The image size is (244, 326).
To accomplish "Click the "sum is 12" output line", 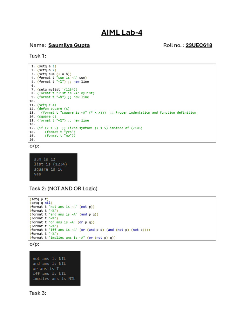I will point(45,159).
